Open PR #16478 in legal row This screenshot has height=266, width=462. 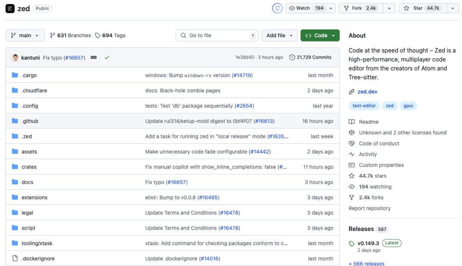point(229,213)
